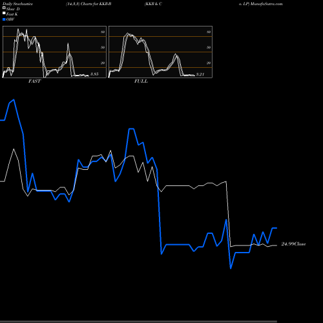Click the FAST chart label
This screenshot has height=323, width=323.
click(x=34, y=81)
